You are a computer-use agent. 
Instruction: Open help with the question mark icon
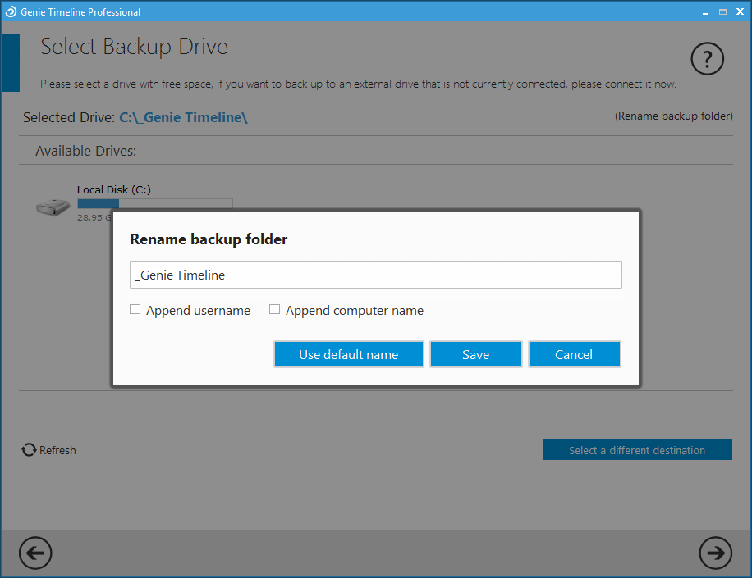[707, 59]
